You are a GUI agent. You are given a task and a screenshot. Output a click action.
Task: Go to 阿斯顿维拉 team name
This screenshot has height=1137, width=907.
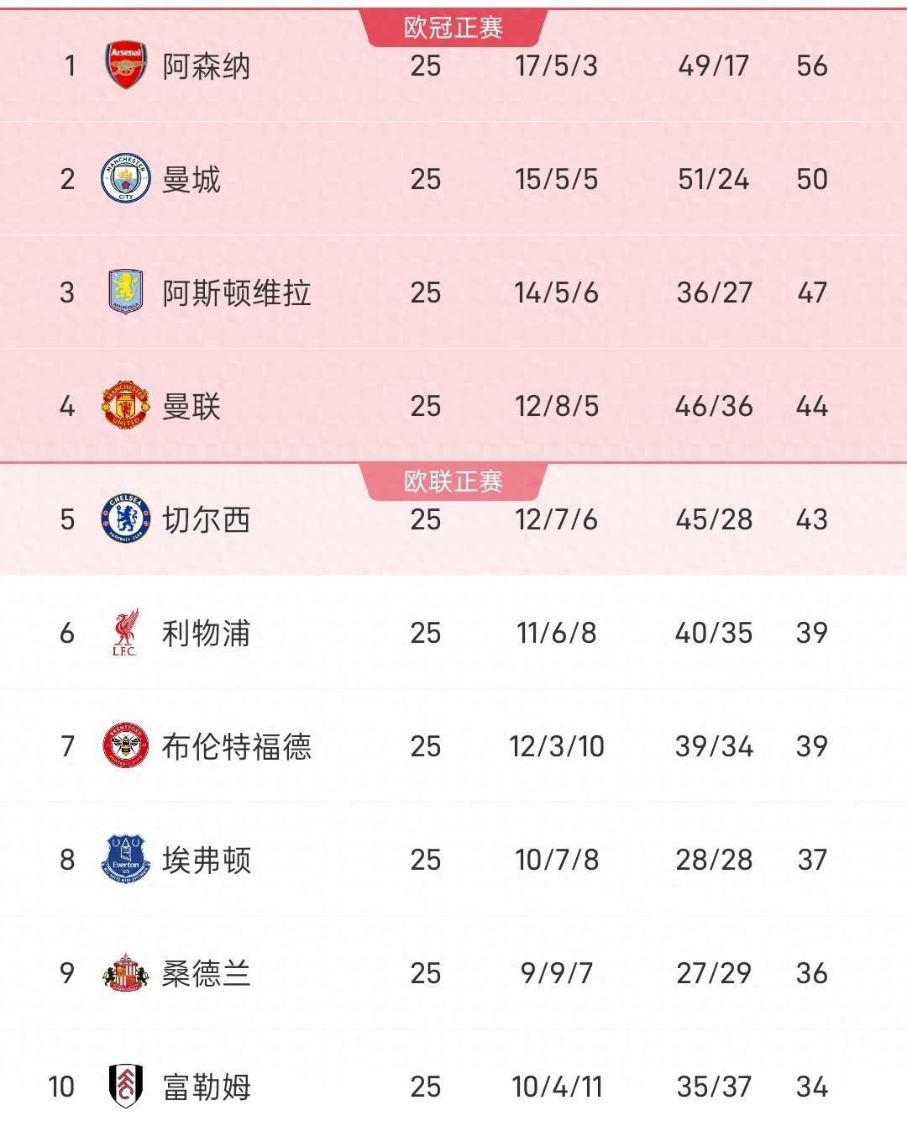pyautogui.click(x=236, y=293)
